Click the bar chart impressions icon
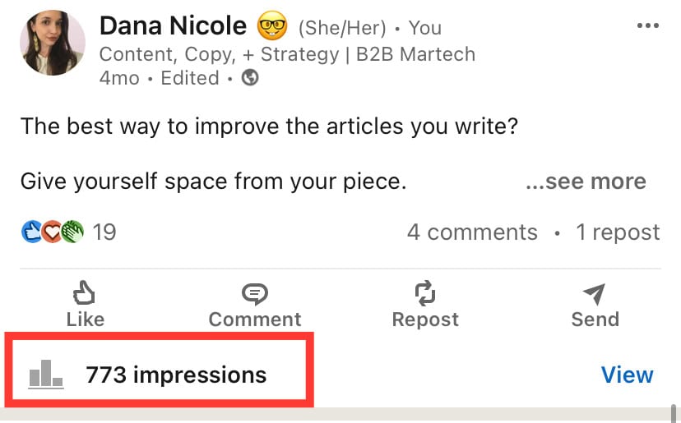 [46, 374]
